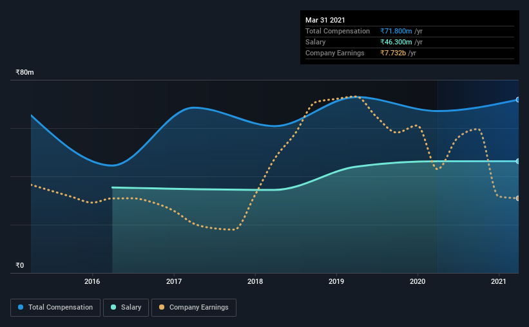Click the 2018 x-axis label
This screenshot has width=529, height=327.
(x=255, y=281)
